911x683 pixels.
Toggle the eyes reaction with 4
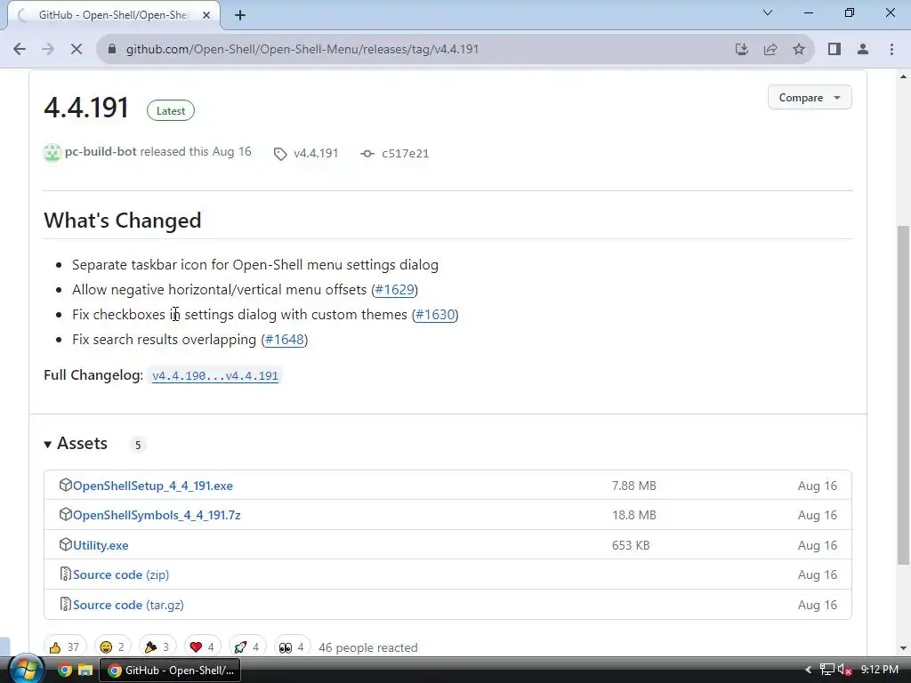(x=292, y=647)
